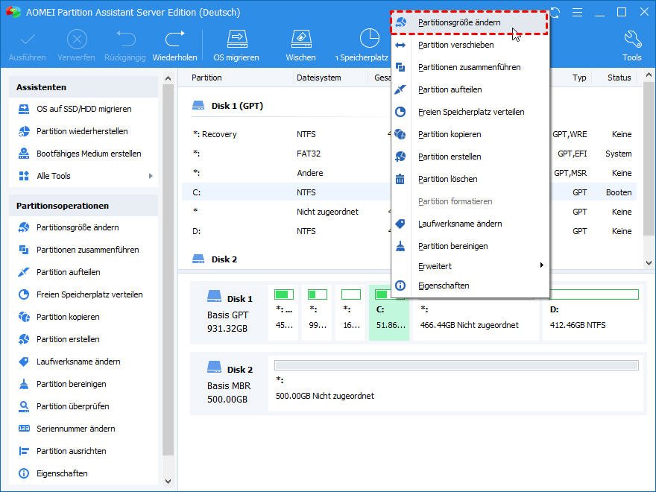Click Seriennummer ändern sidebar icon
The width and height of the screenshot is (656, 492).
pos(24,429)
